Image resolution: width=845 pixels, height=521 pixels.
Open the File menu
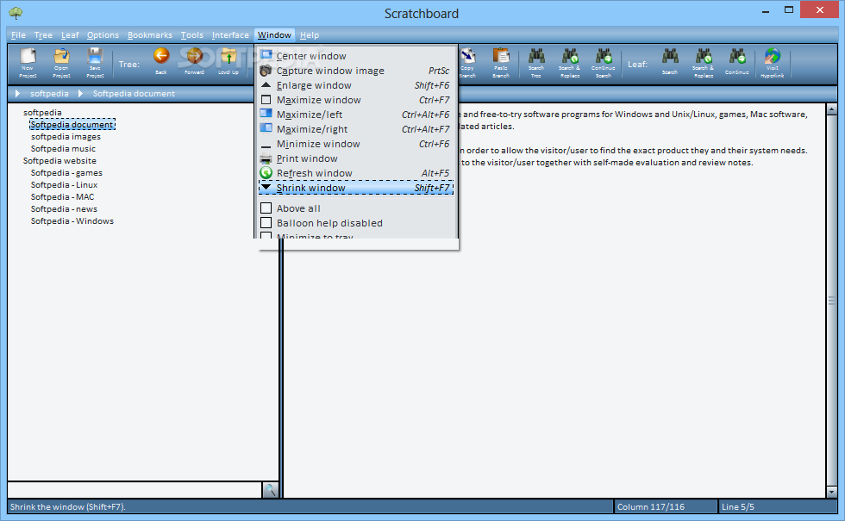coord(18,35)
